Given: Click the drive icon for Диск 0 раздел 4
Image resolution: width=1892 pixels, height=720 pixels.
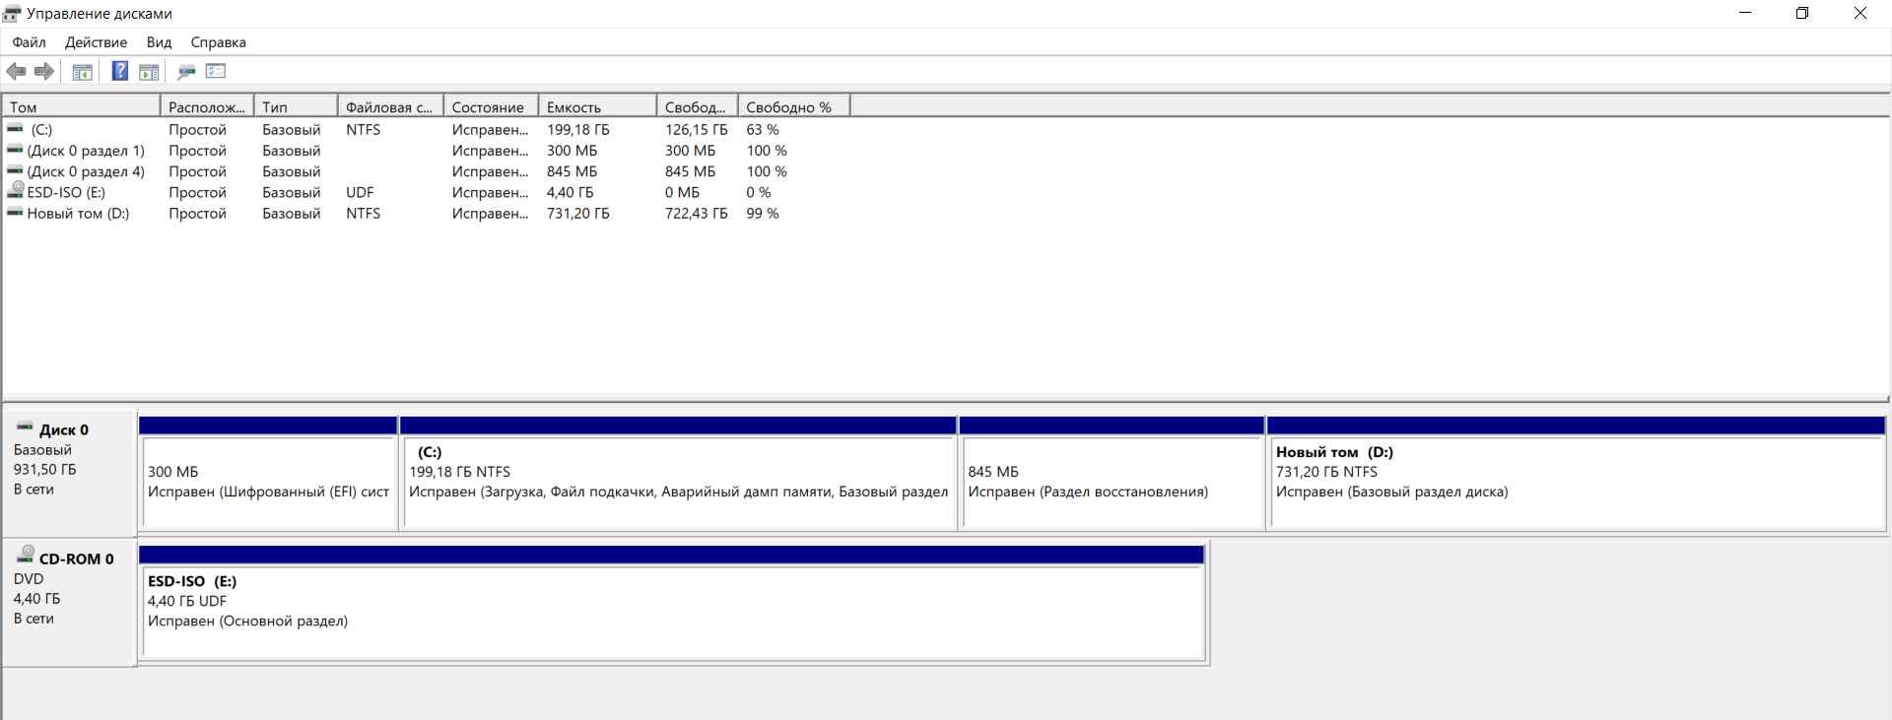Looking at the screenshot, I should click(x=15, y=170).
